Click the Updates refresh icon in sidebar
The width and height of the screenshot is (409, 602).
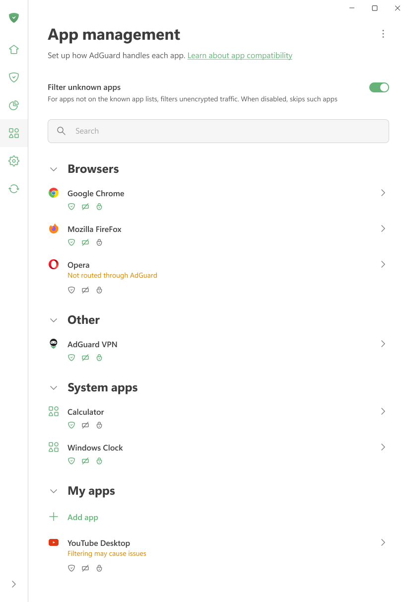point(14,189)
